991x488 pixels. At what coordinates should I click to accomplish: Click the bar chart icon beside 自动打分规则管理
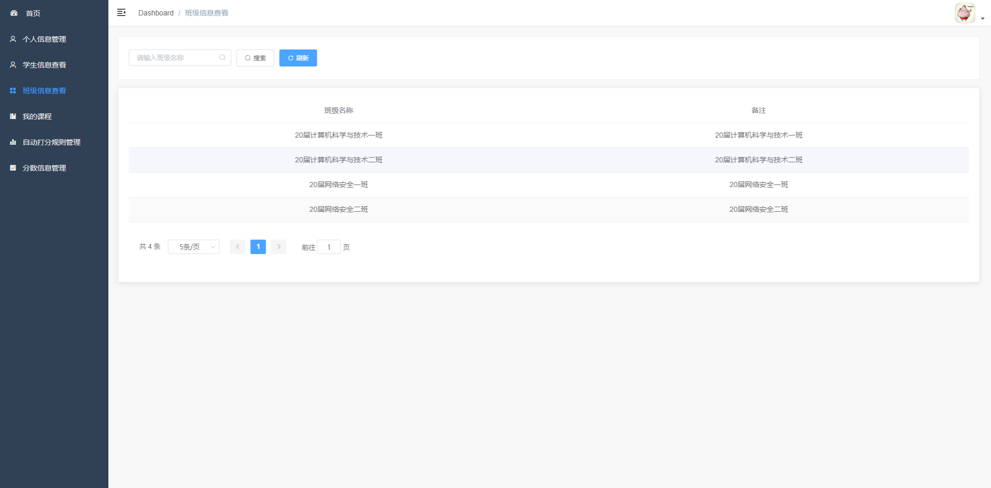[x=13, y=142]
